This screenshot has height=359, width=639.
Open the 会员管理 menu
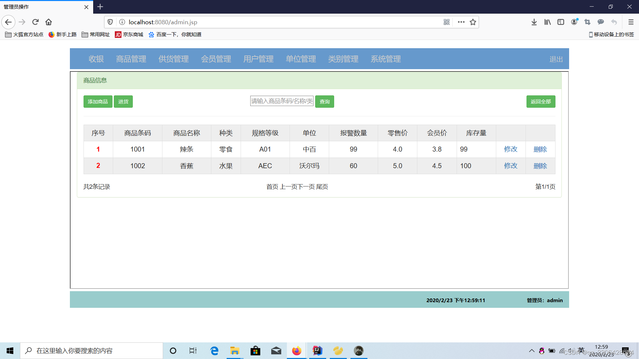216,59
